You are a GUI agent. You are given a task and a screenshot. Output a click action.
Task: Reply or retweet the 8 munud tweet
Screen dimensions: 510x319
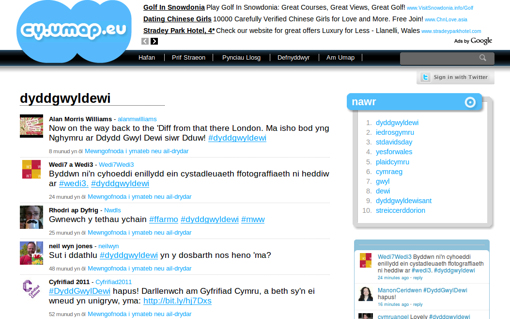click(137, 151)
